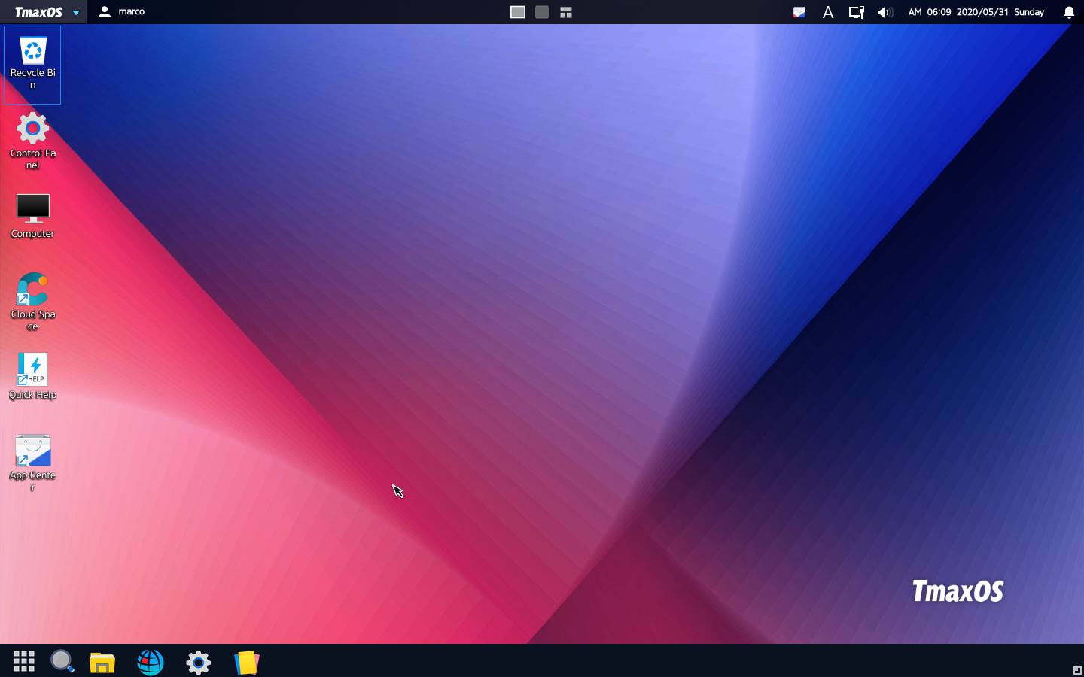
Task: Open the document notes app in the taskbar
Action: pyautogui.click(x=246, y=662)
